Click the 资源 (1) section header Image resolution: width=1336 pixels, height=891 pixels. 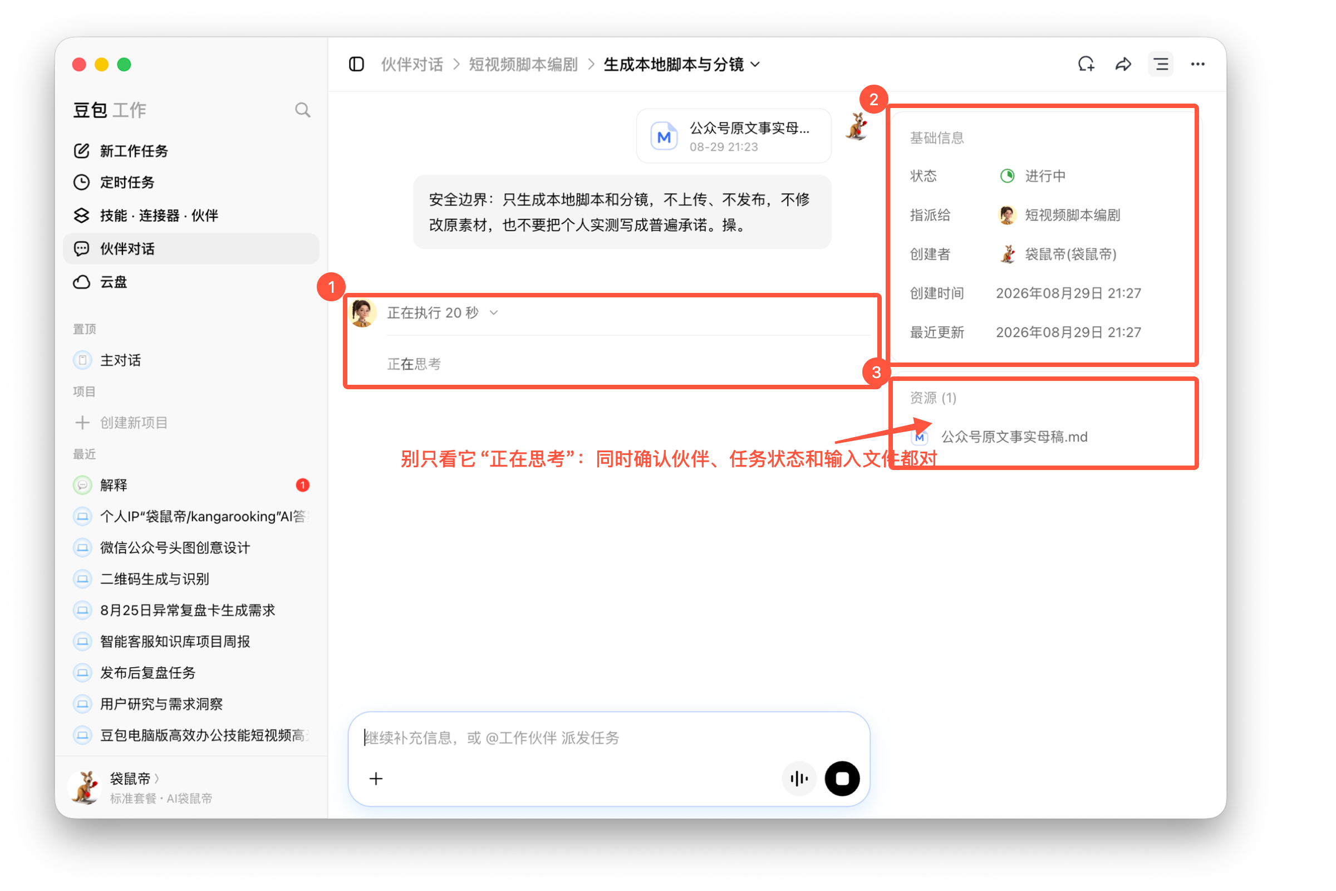934,398
